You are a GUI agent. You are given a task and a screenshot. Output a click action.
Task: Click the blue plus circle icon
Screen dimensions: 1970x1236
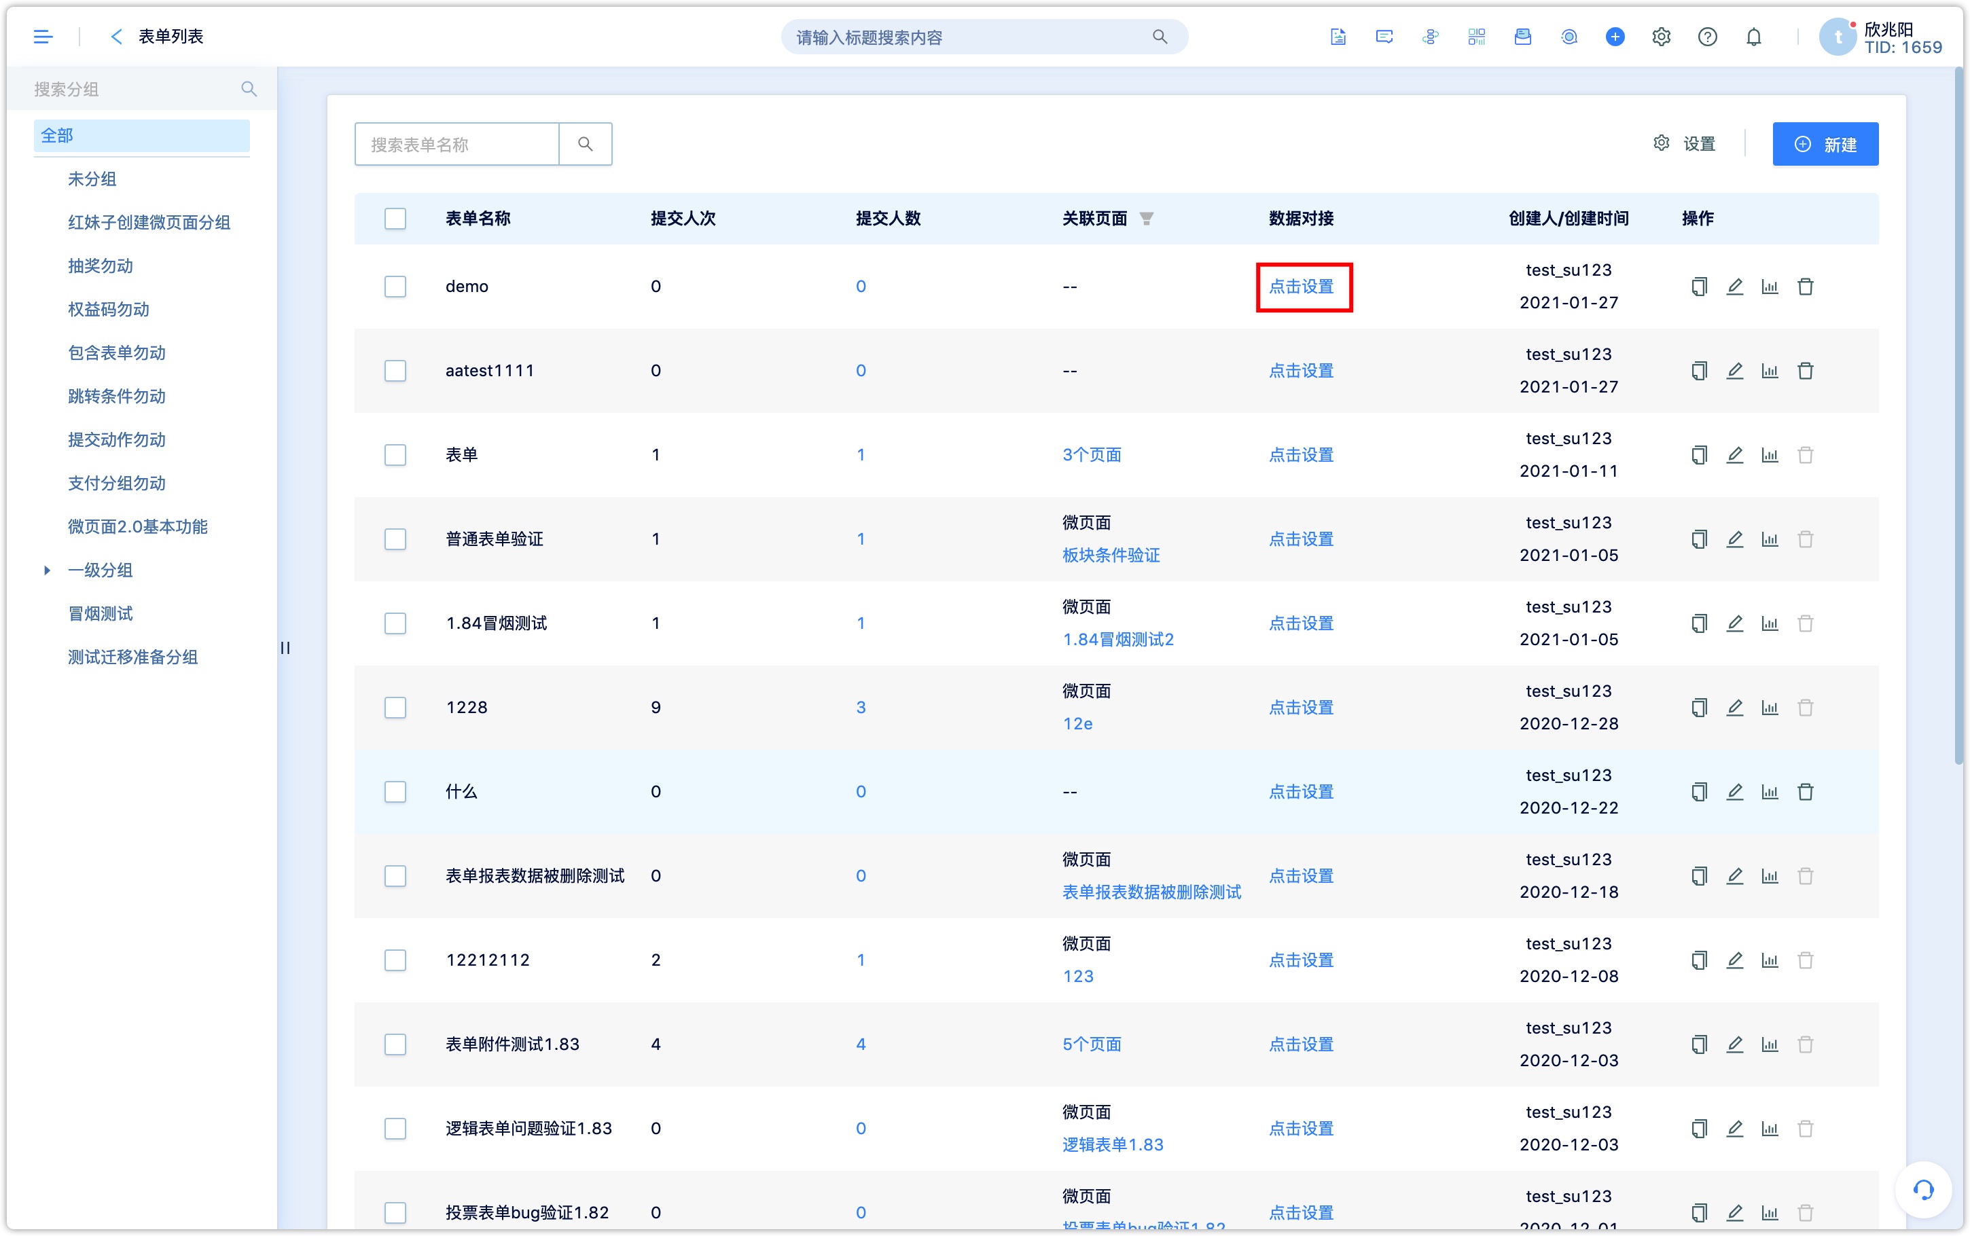coord(1615,37)
